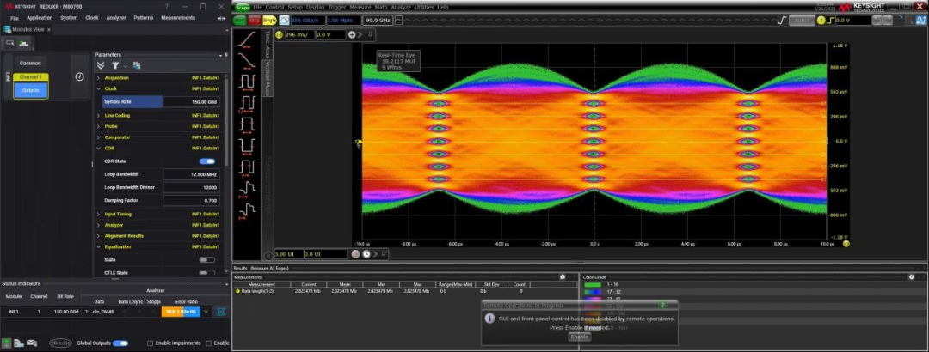929x352 pixels.
Task: Open the Patterns menu
Action: [x=144, y=18]
